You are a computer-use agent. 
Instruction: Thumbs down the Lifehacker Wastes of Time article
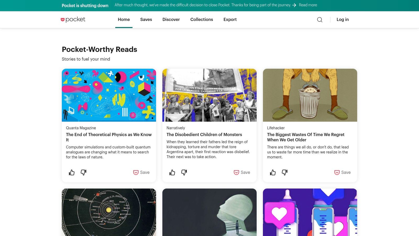click(x=285, y=172)
